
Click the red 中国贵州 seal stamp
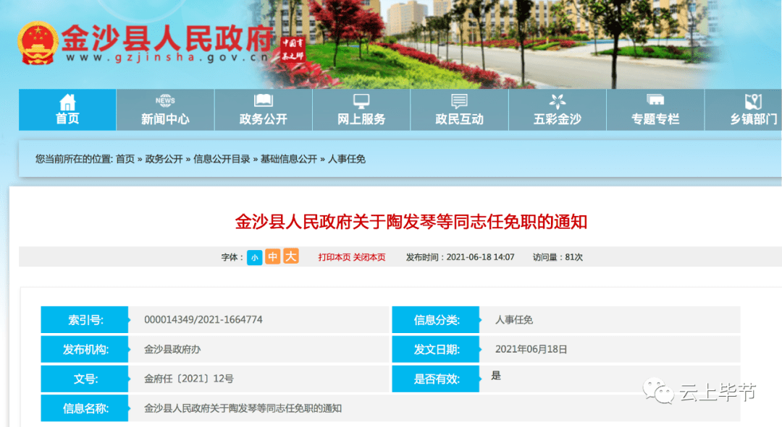pyautogui.click(x=293, y=49)
